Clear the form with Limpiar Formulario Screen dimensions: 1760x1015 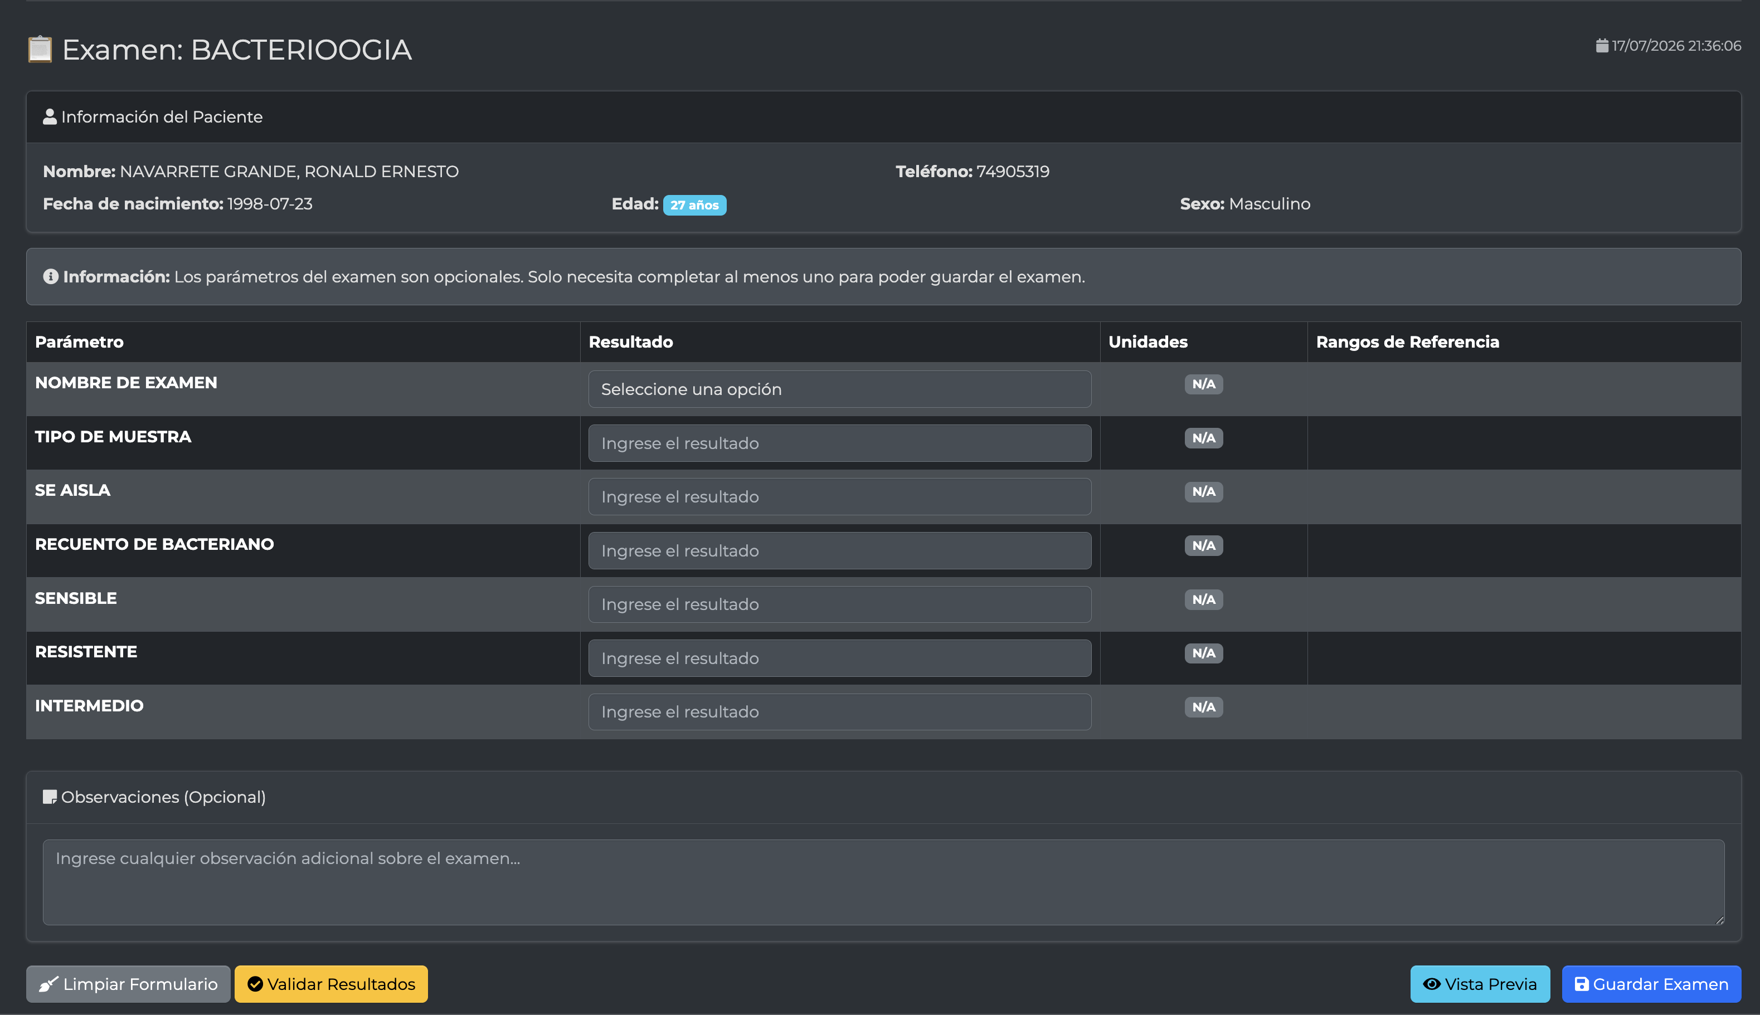(x=128, y=984)
